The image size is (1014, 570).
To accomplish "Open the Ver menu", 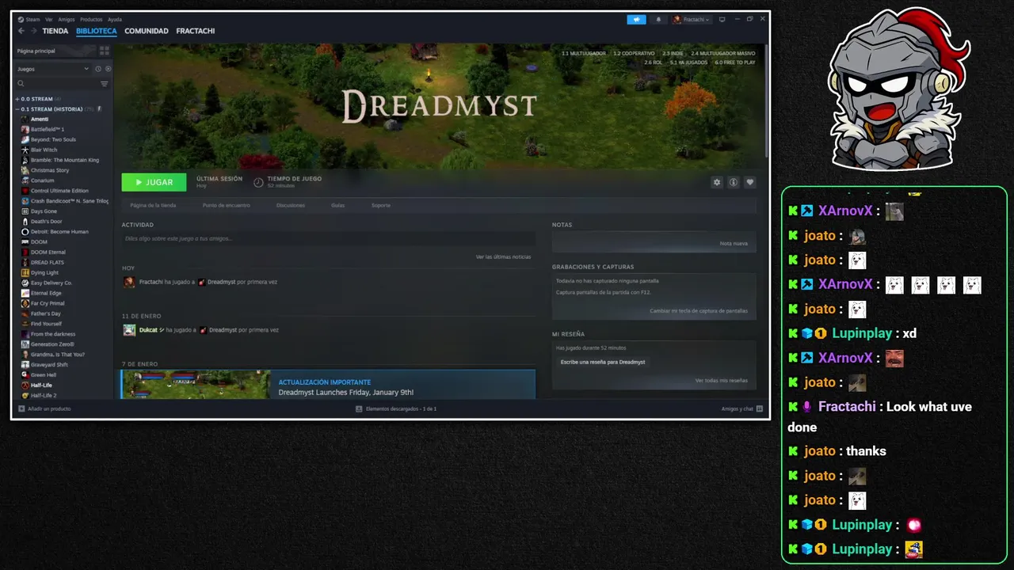I will (49, 19).
